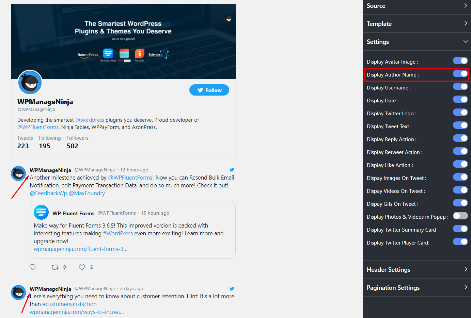Viewport: 471px width, 318px height.
Task: Click the avatar beside the 2 days ago tweet
Action: pos(18,292)
